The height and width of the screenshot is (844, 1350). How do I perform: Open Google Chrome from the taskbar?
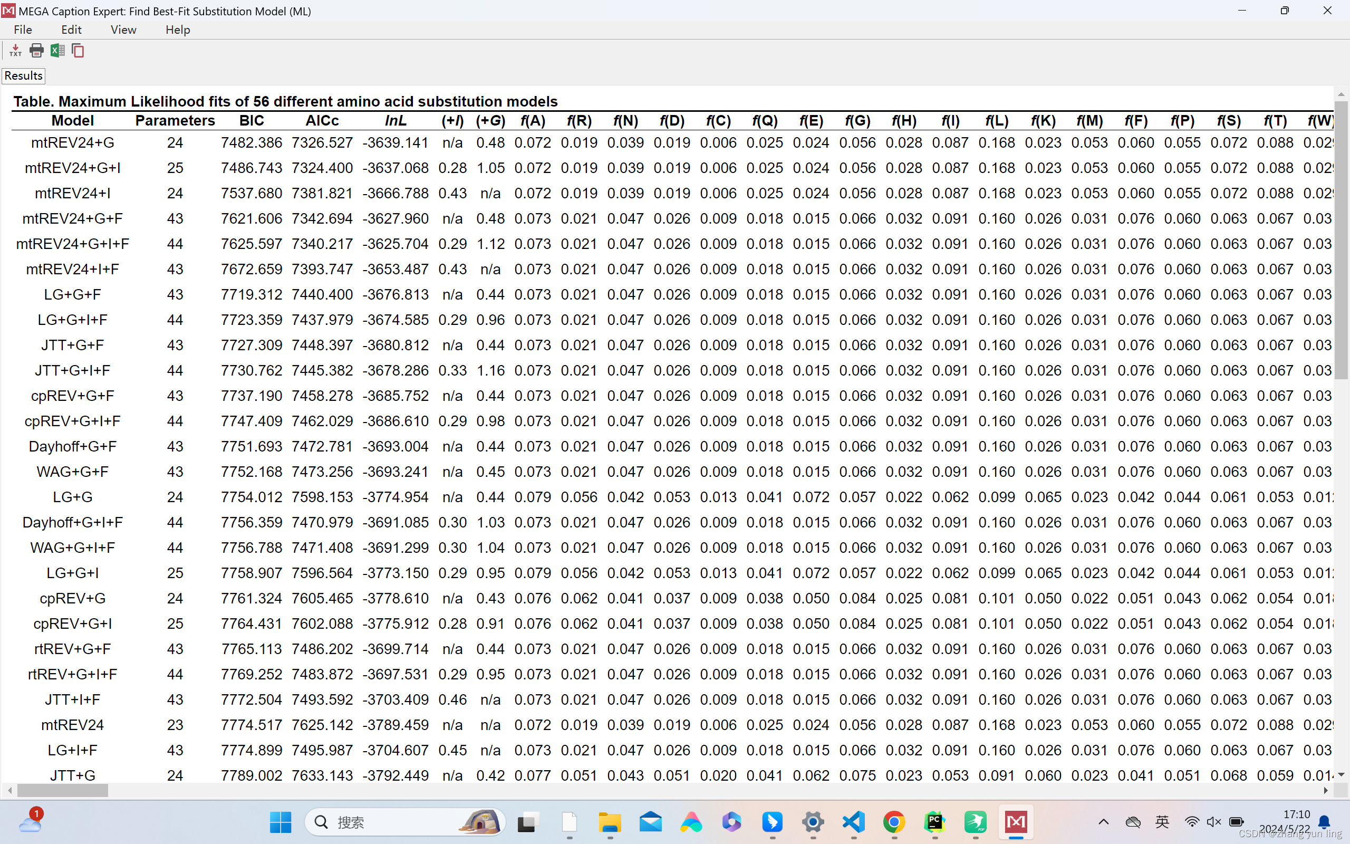[894, 822]
